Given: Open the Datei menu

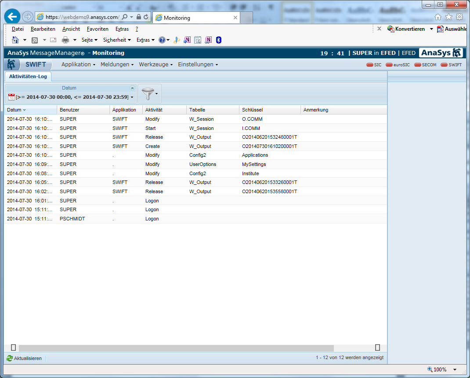Looking at the screenshot, I should [18, 29].
